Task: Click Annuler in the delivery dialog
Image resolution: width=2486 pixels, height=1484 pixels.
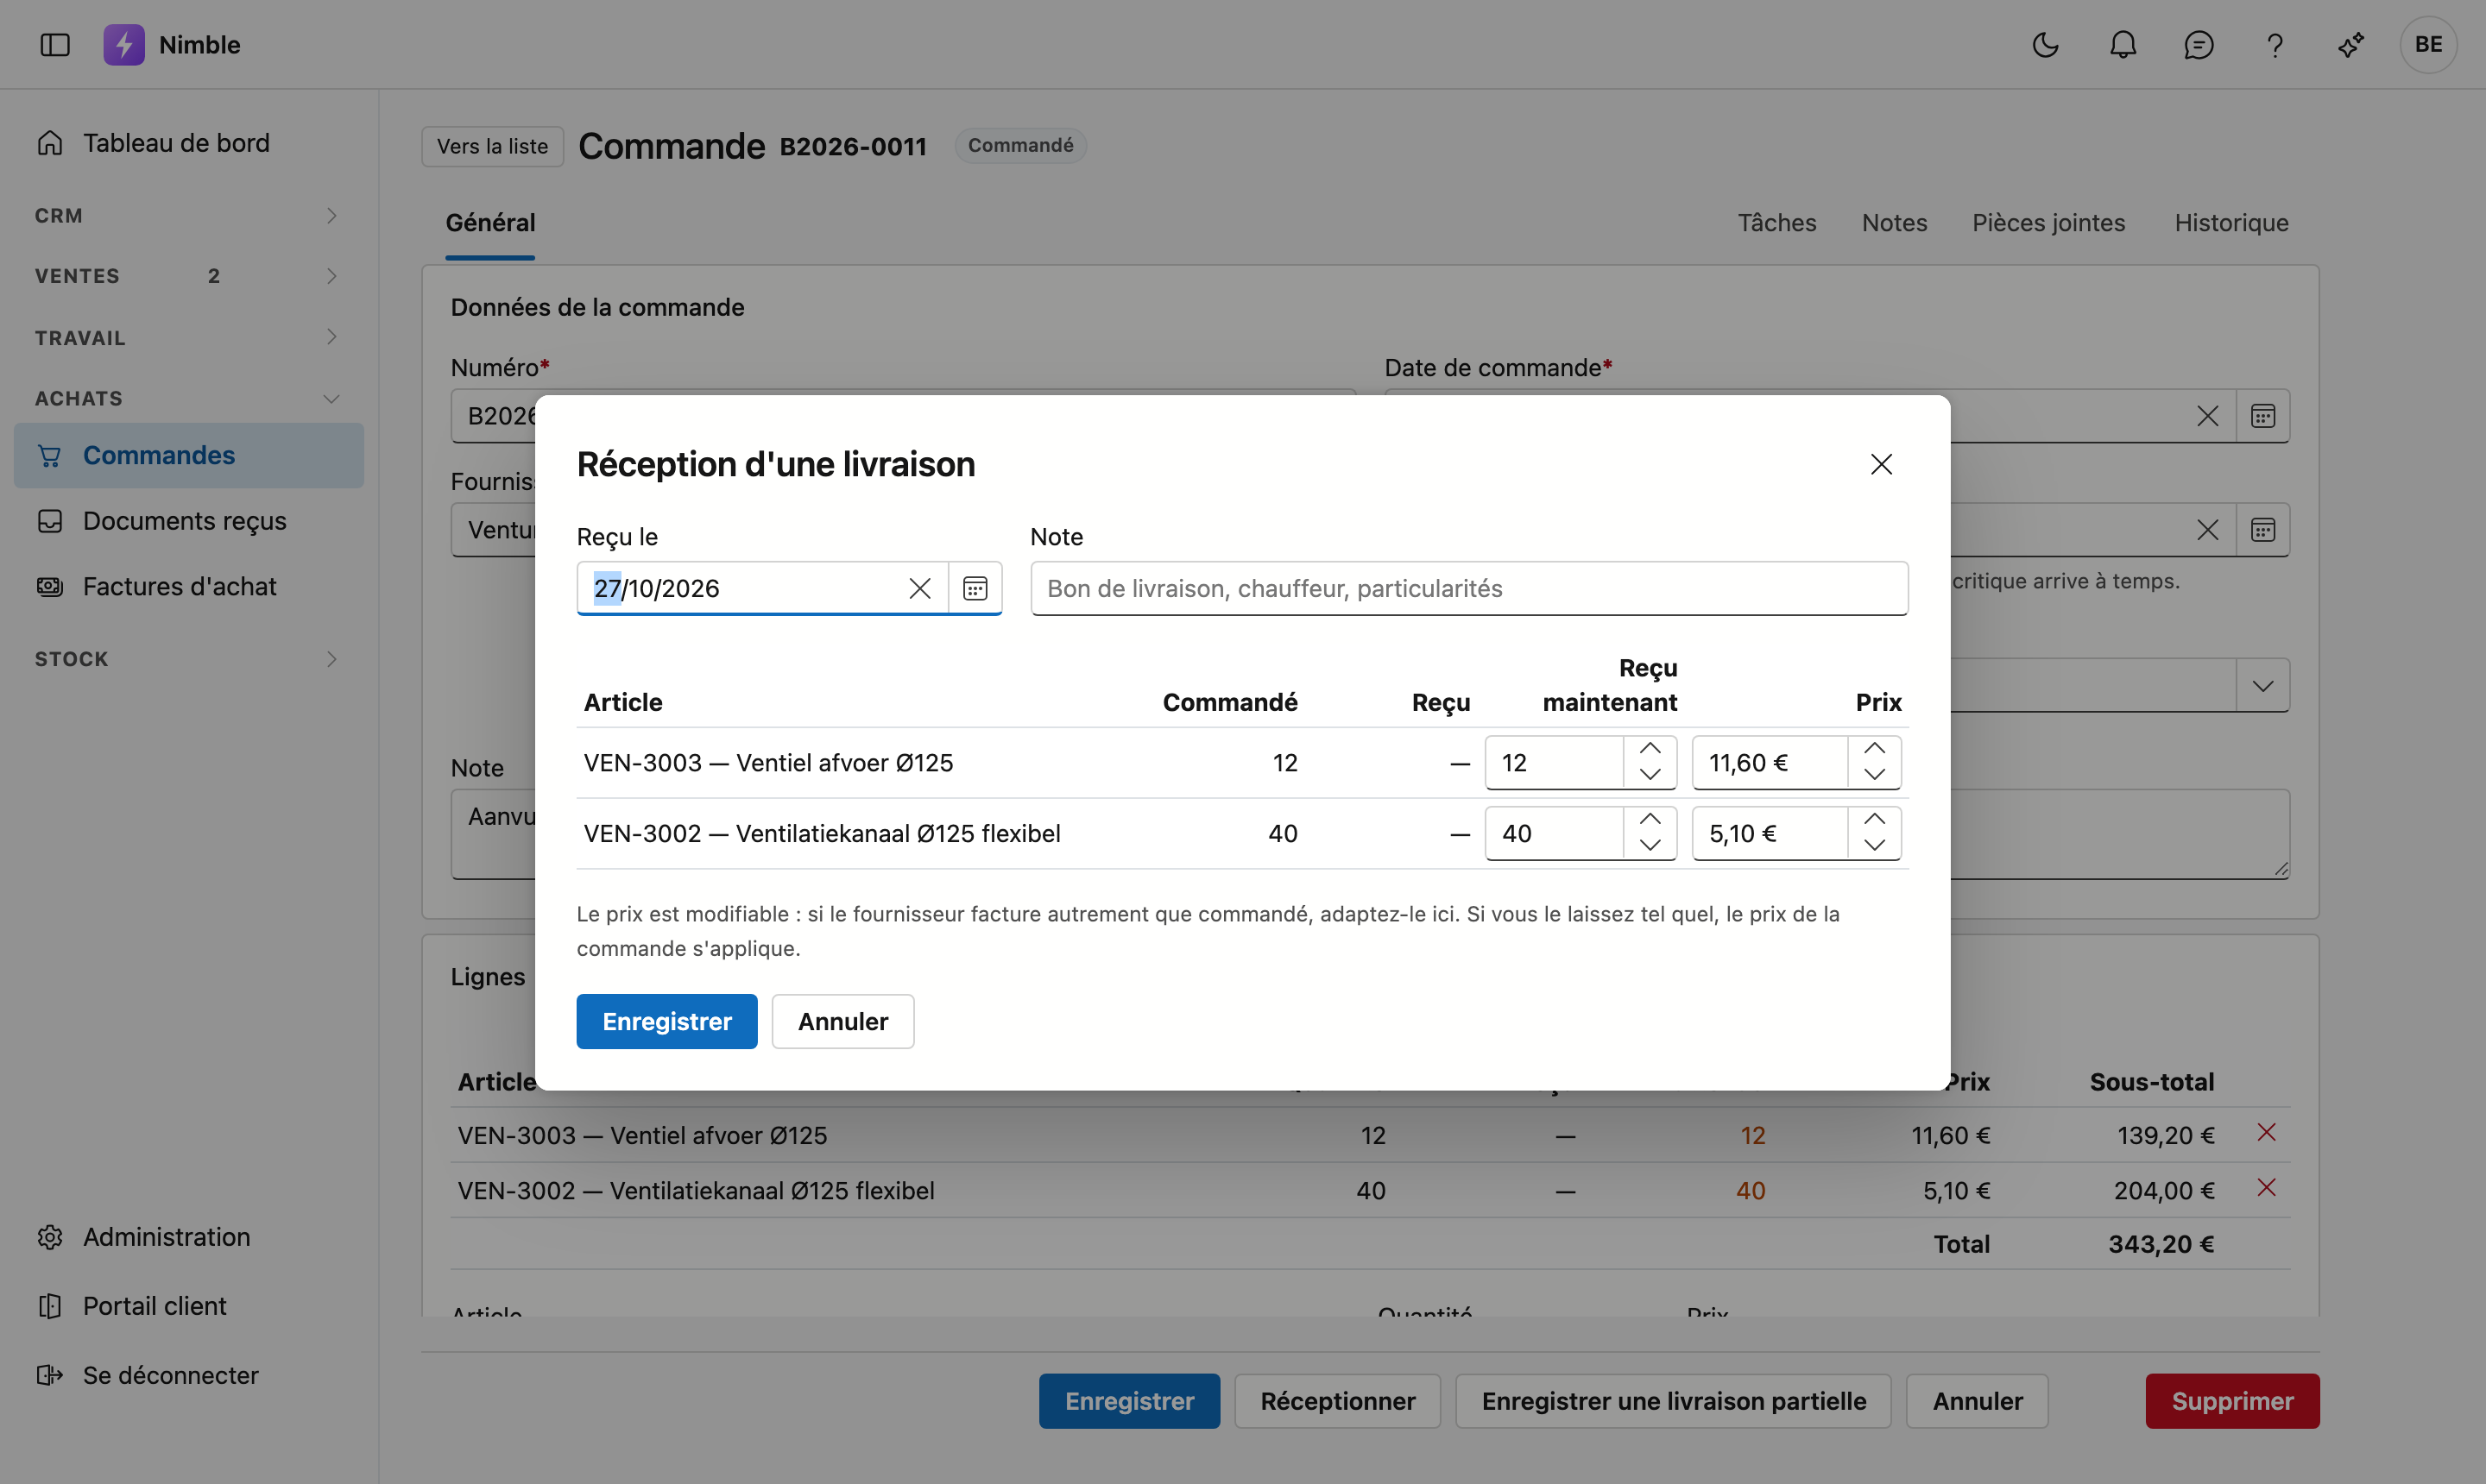Action: coord(842,1021)
